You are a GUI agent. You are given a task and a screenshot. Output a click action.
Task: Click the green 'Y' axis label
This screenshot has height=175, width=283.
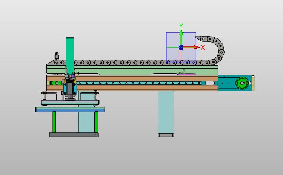[x=181, y=26]
